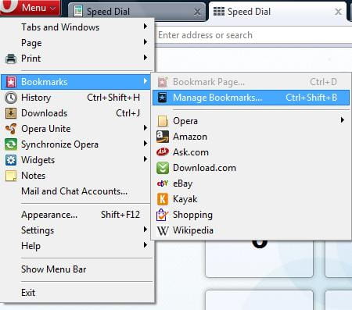Click the Manage Bookmarks icon
Viewport: 352px width, 310px height.
(163, 98)
